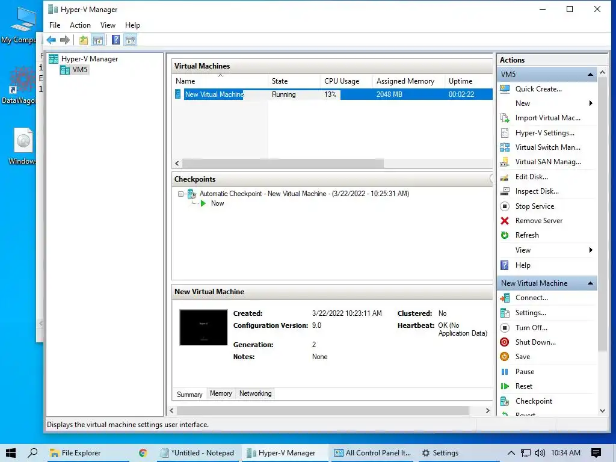Viewport: 616px width, 462px height.
Task: Sort by State column header
Action: (294, 81)
